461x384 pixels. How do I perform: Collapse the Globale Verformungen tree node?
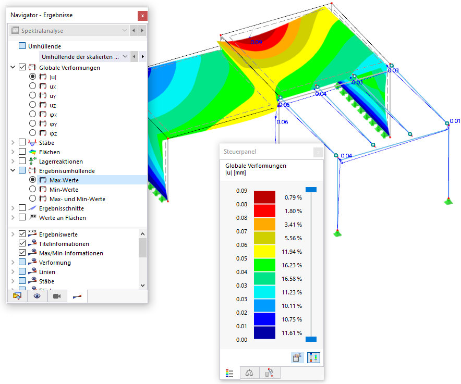[x=13, y=67]
